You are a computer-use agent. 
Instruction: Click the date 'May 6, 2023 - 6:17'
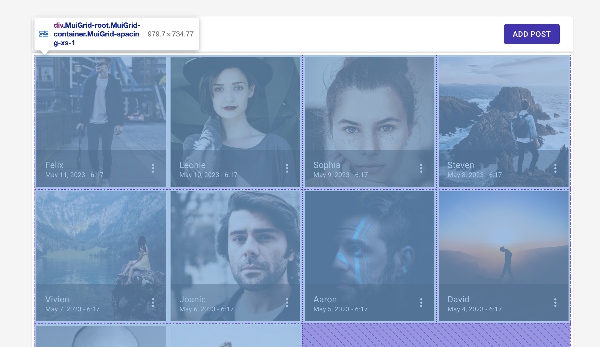pos(206,309)
